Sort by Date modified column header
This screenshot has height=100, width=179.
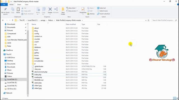pos(71,24)
